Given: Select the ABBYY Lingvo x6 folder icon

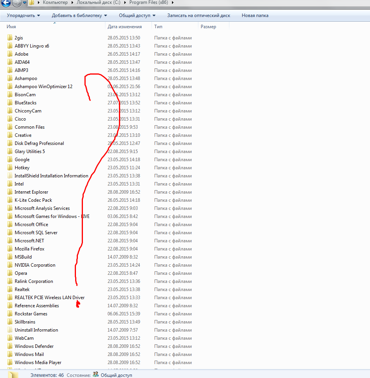Looking at the screenshot, I should coord(10,46).
